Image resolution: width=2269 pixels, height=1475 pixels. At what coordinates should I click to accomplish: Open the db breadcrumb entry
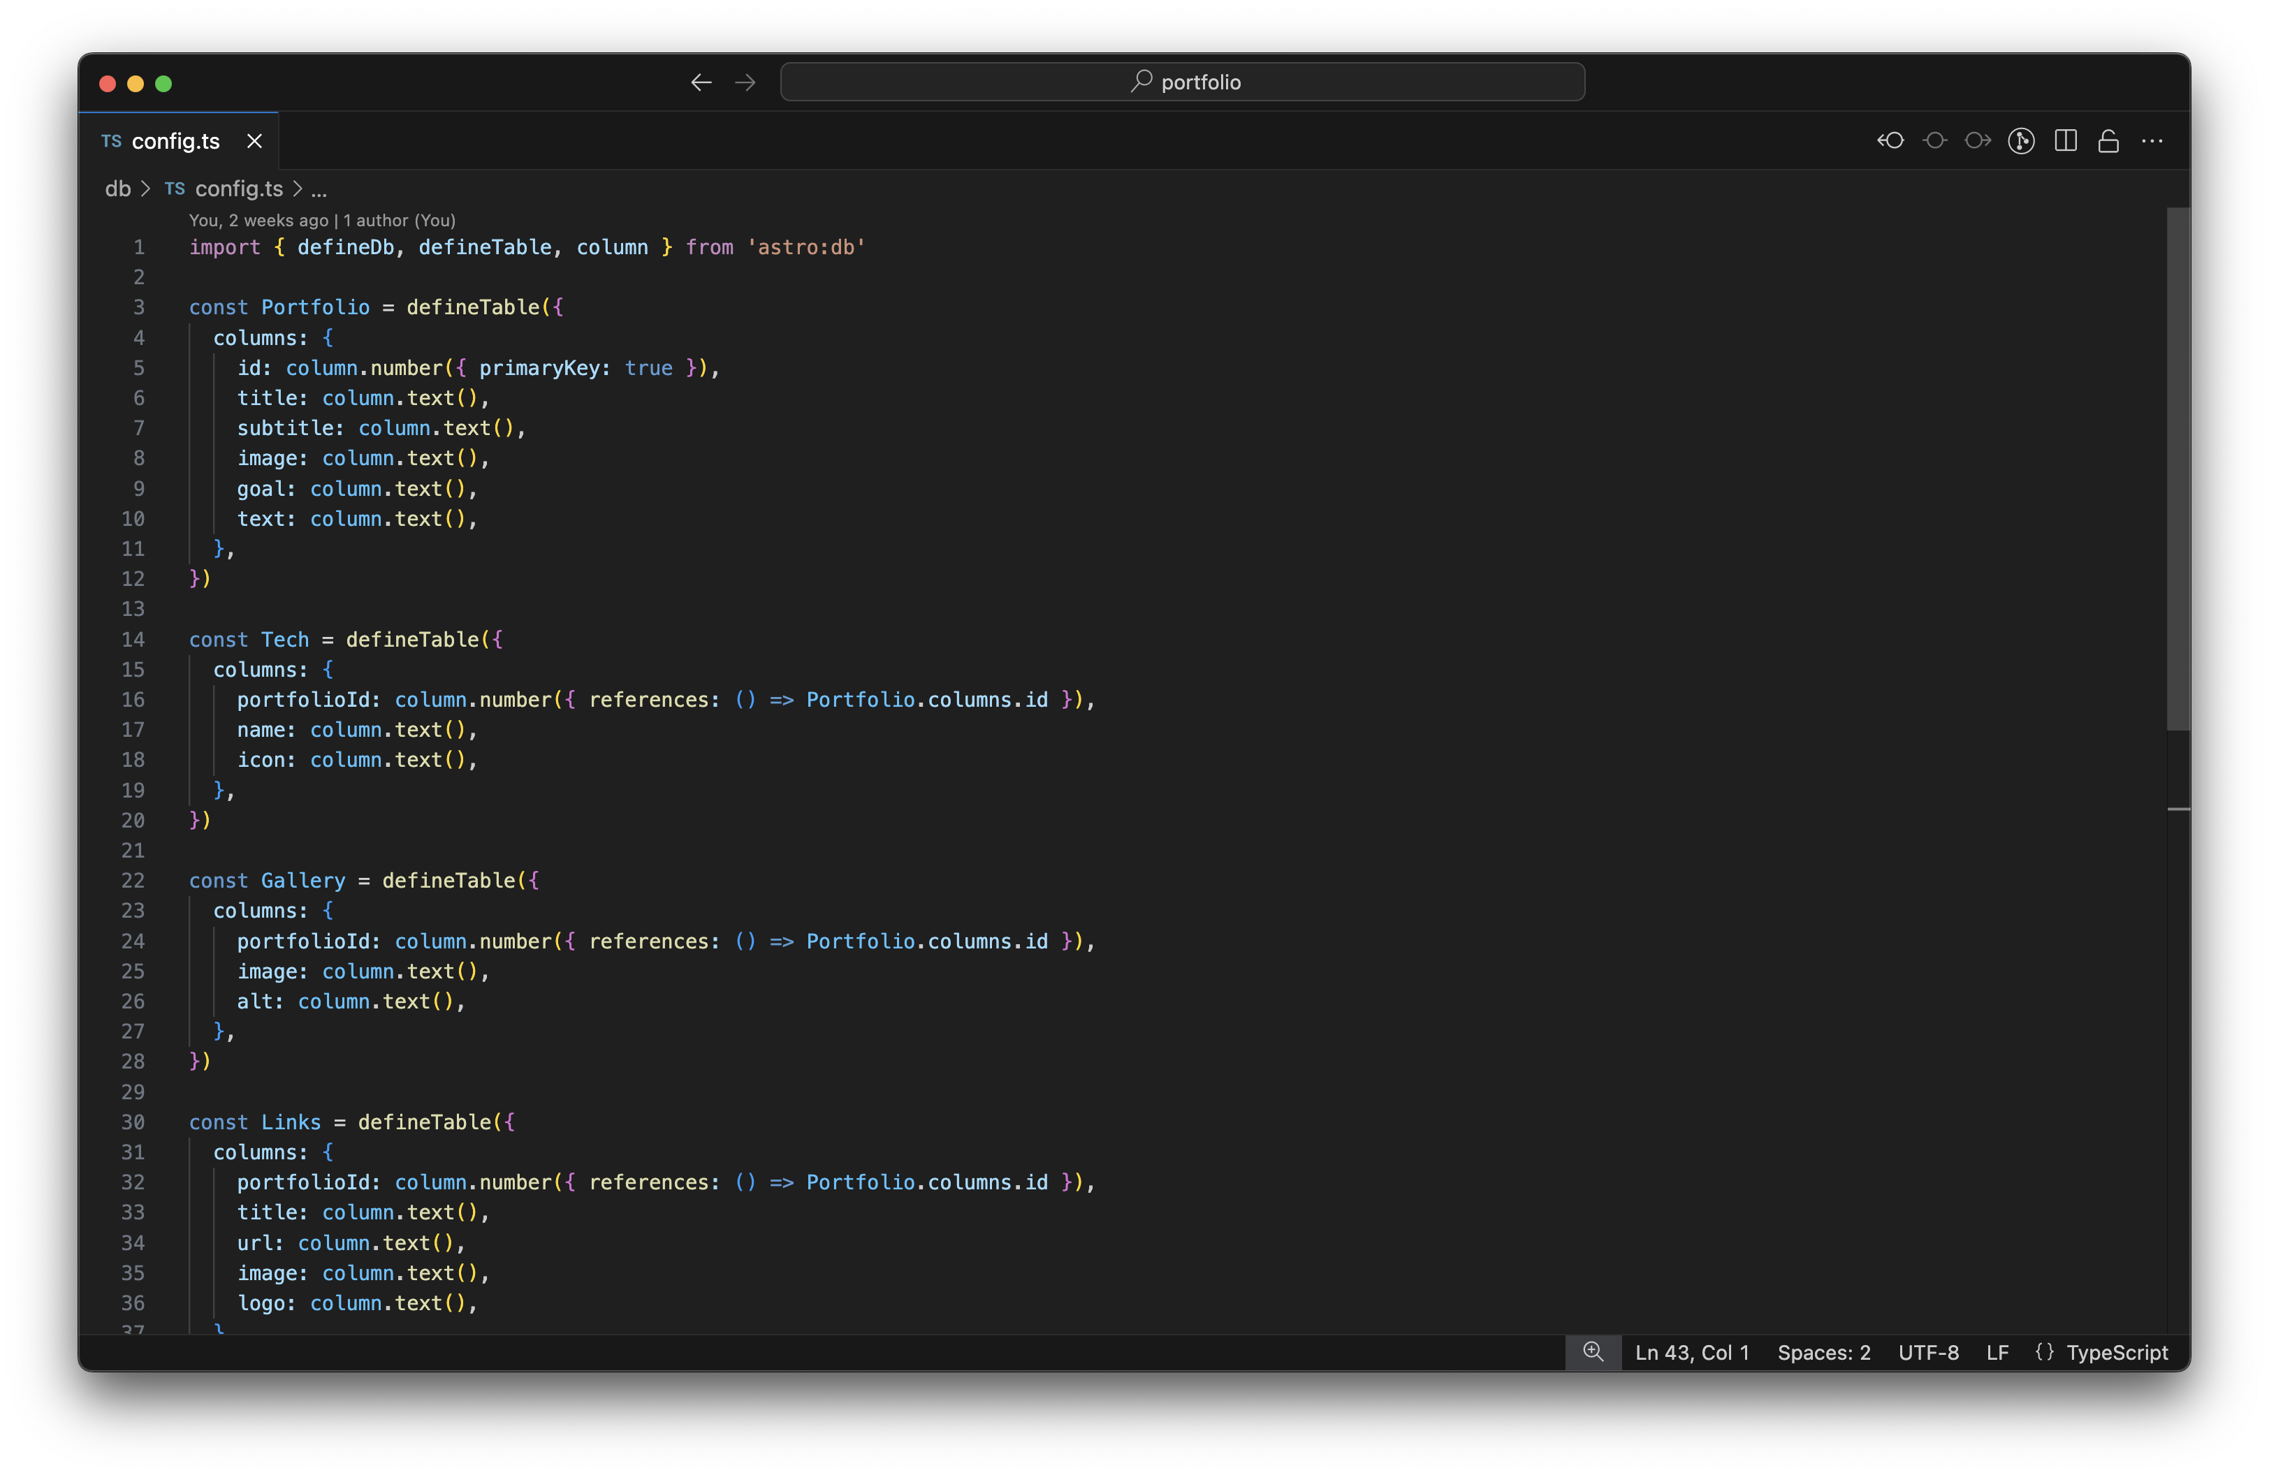[118, 189]
